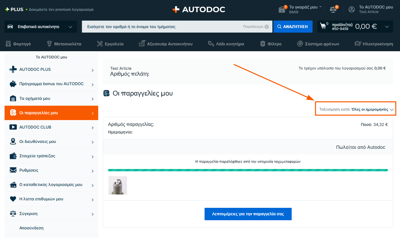Image resolution: width=400 pixels, height=246 pixels.
Task: Click the Ποσό: 34,32 € amount
Action: [x=374, y=124]
